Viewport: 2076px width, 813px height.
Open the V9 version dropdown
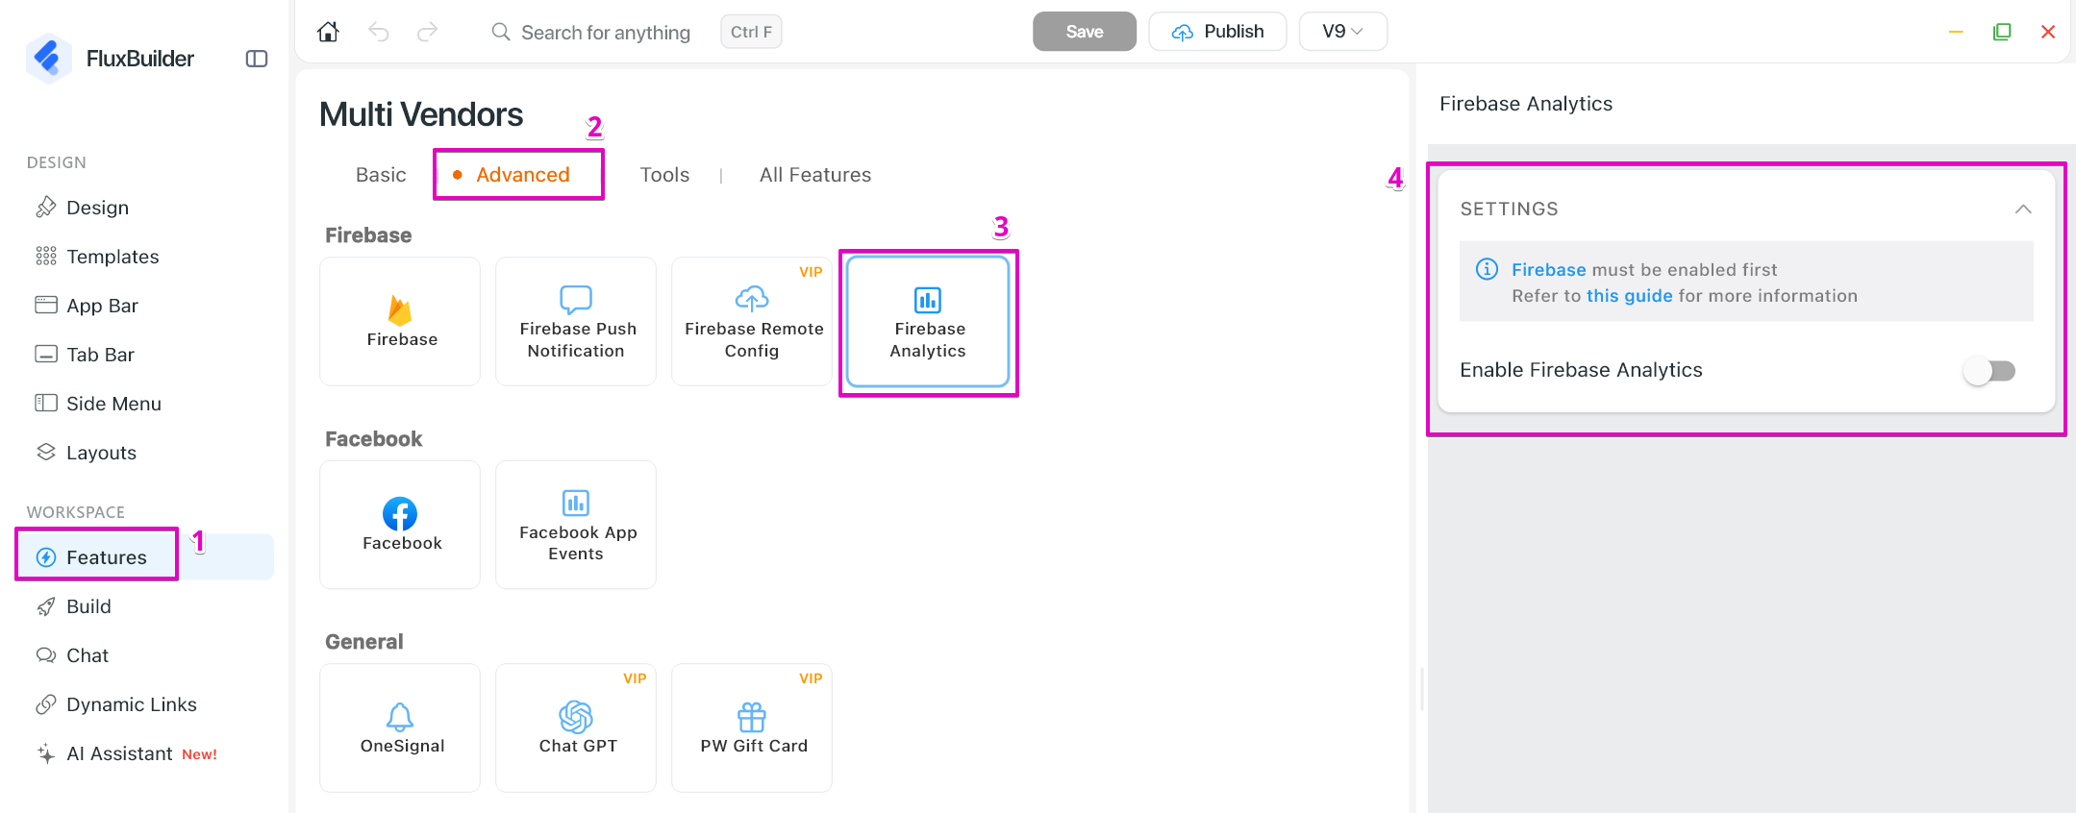[1342, 32]
